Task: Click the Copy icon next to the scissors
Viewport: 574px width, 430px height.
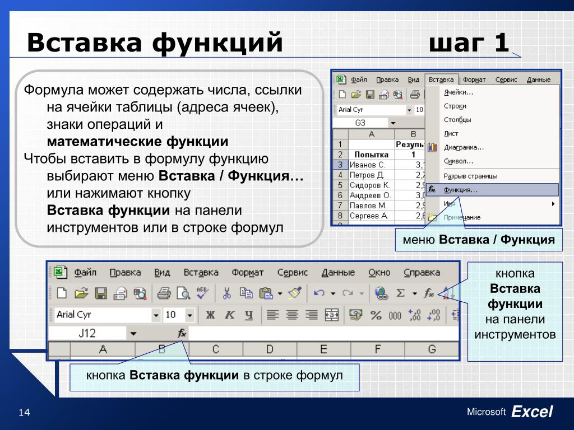Action: click(246, 293)
